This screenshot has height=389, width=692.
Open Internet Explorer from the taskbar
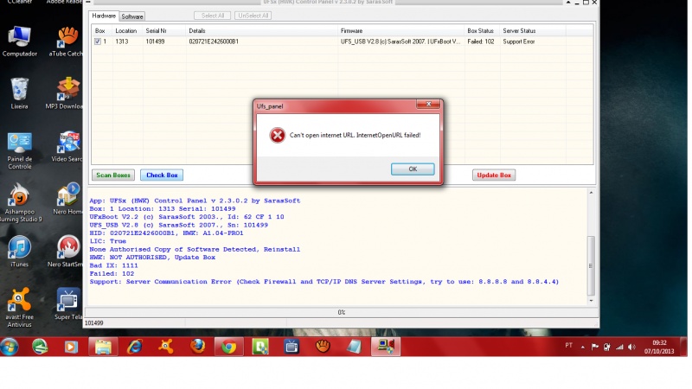coord(135,347)
